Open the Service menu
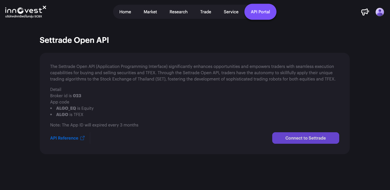This screenshot has height=190, width=390. point(231,12)
